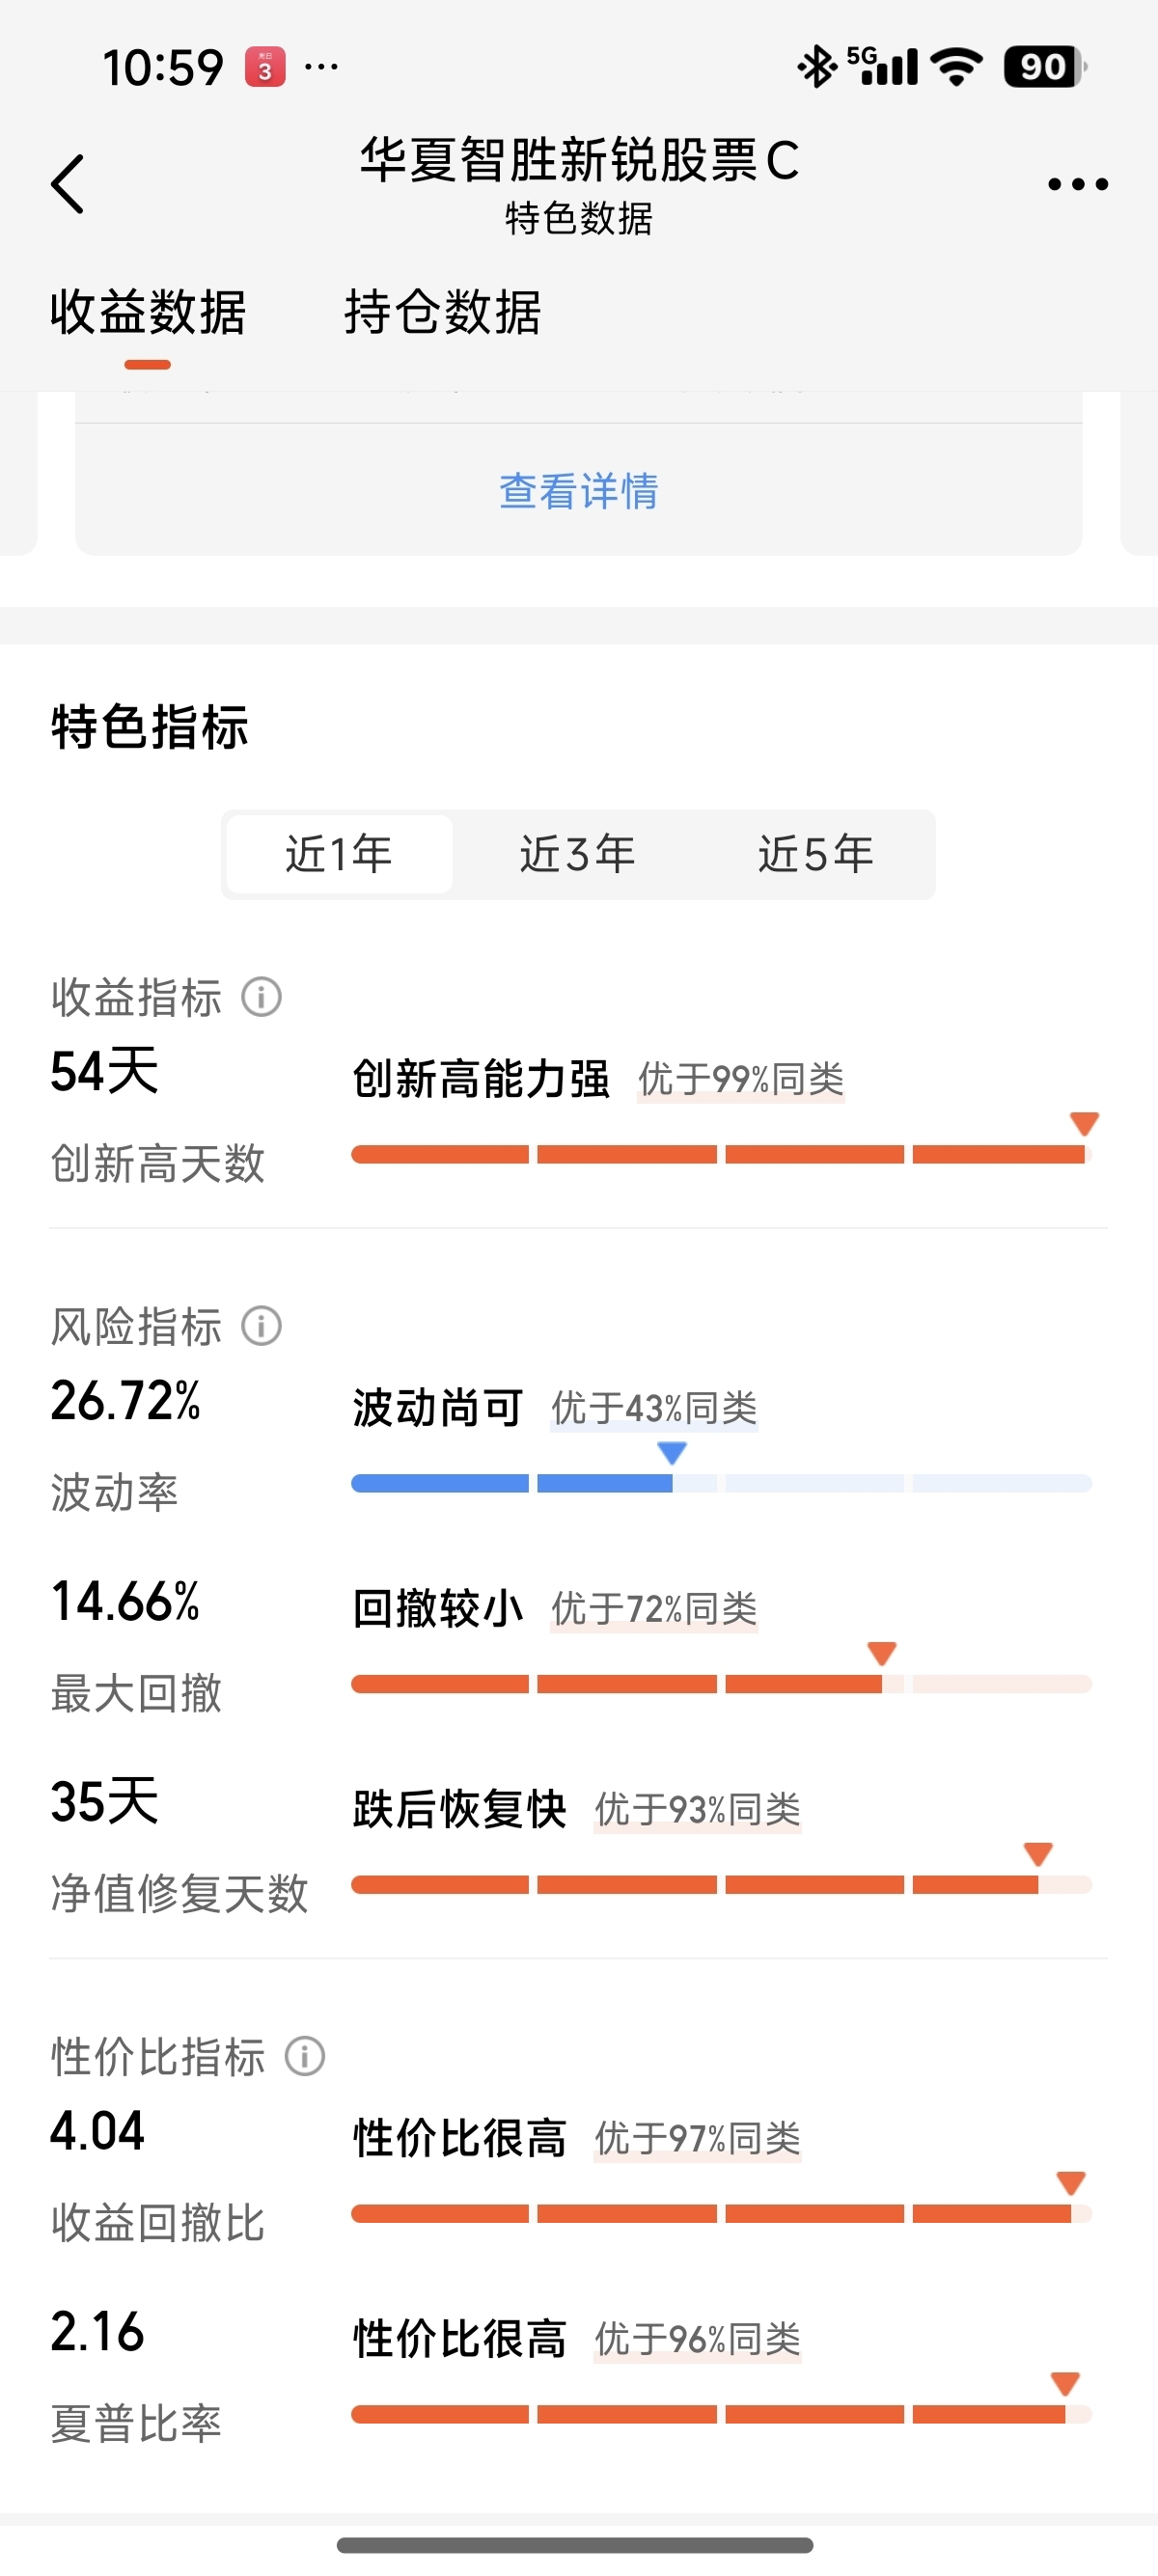Tap info icon beside 性价比指标
The height and width of the screenshot is (2576, 1158).
(305, 2056)
